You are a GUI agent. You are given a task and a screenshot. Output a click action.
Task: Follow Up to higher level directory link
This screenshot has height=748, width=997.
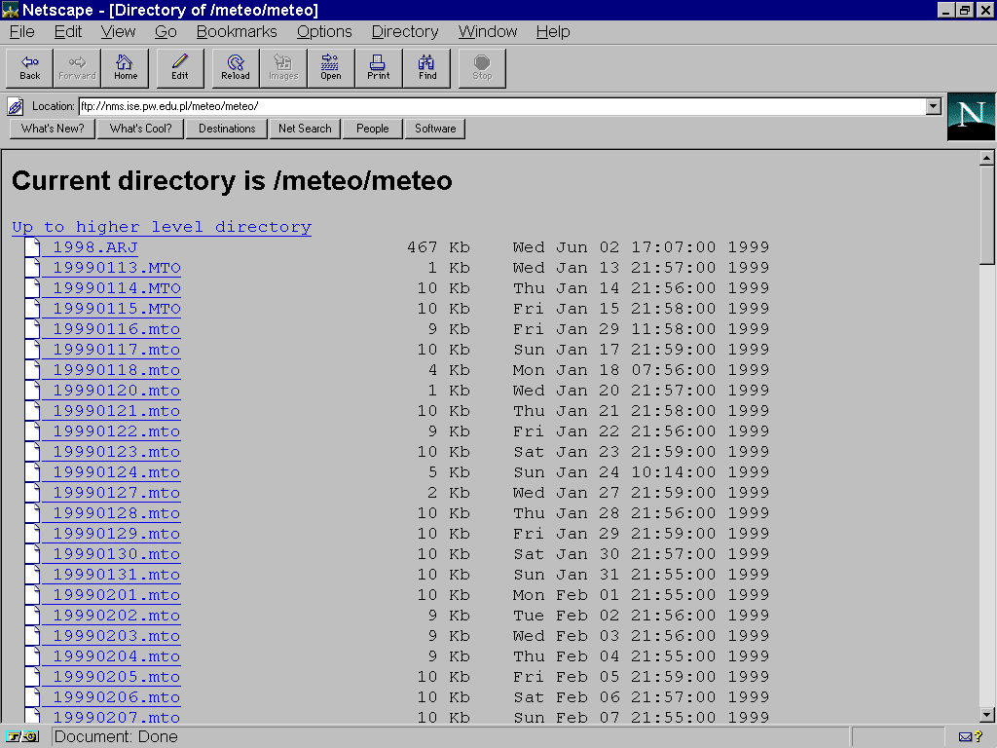162,227
